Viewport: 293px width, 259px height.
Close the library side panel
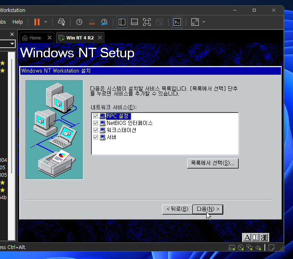tap(12, 34)
